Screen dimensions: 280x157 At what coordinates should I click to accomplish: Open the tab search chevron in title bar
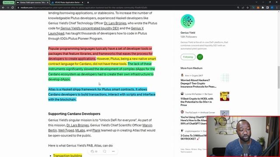click(256, 2)
